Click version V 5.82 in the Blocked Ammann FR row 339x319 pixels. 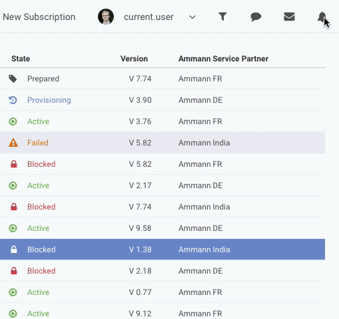[140, 164]
